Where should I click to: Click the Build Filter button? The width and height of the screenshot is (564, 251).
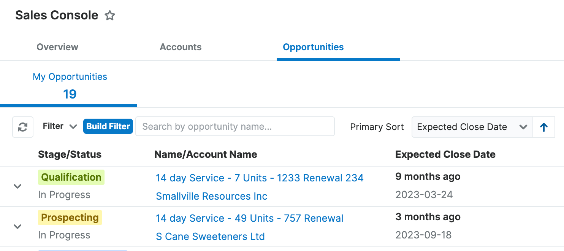[x=108, y=126]
